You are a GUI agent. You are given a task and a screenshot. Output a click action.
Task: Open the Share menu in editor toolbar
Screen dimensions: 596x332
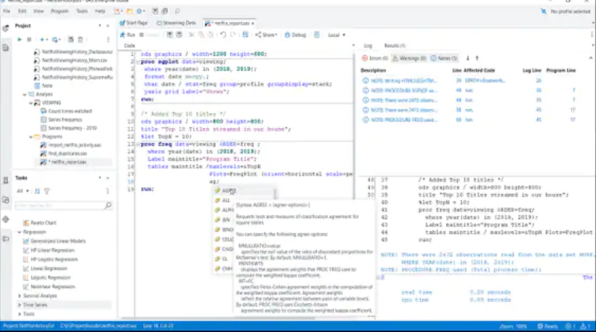267,35
